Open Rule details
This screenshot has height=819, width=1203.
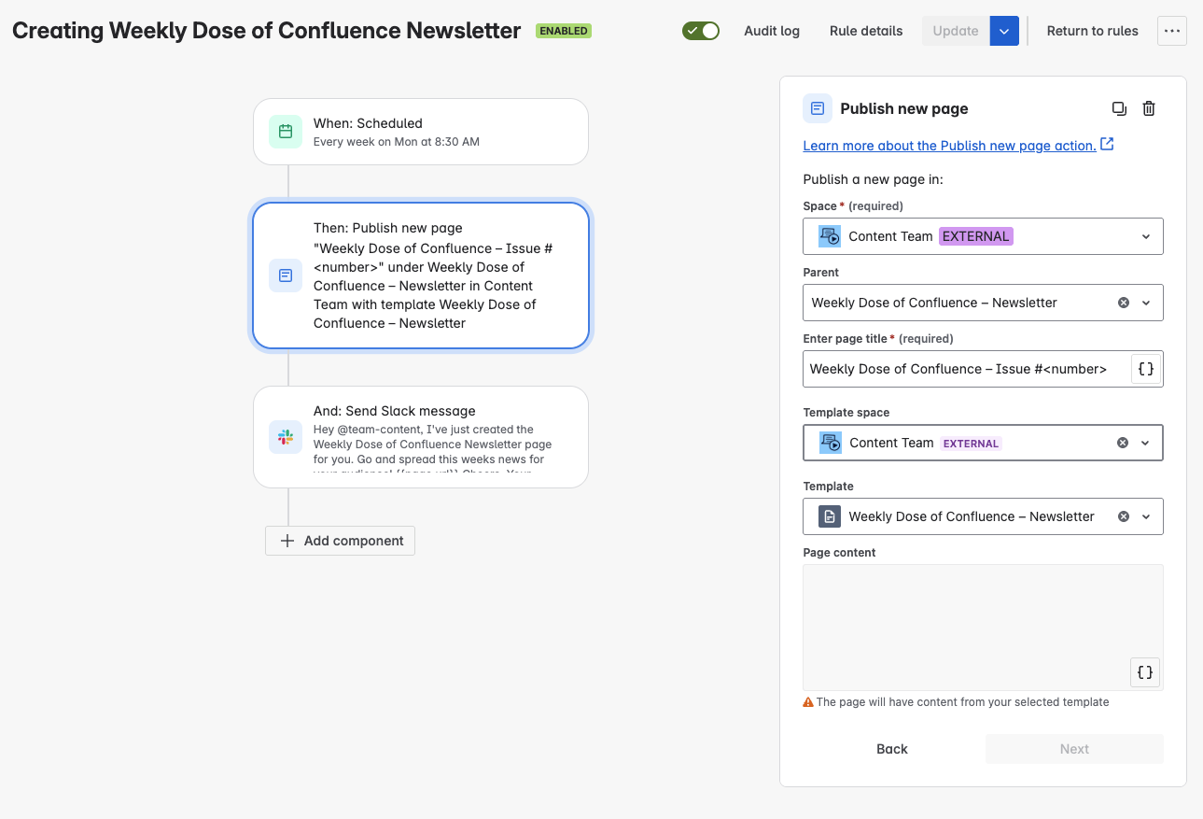[x=866, y=31]
